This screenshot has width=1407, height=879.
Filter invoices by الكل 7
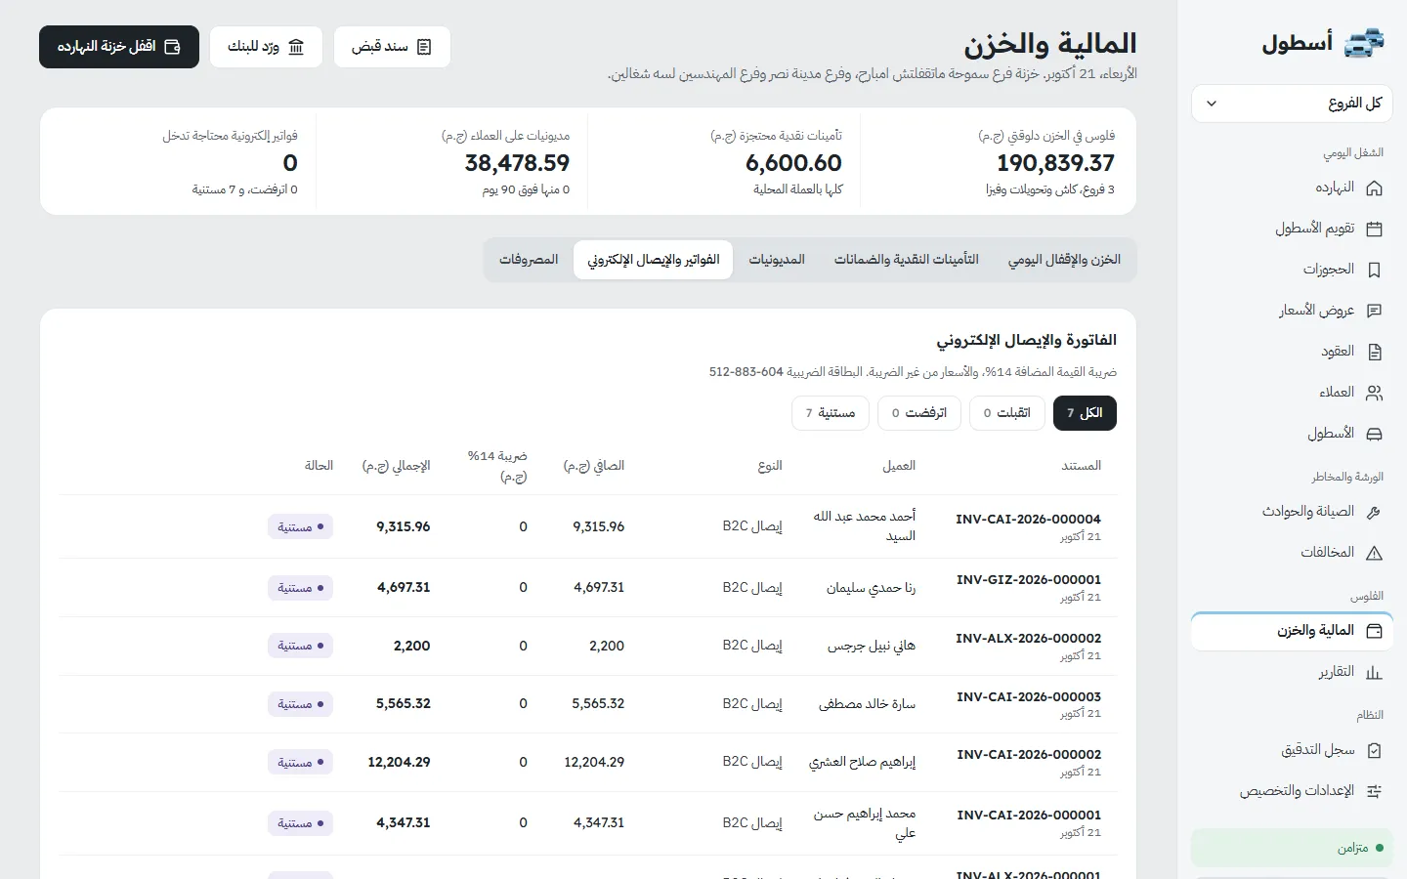coord(1085,413)
